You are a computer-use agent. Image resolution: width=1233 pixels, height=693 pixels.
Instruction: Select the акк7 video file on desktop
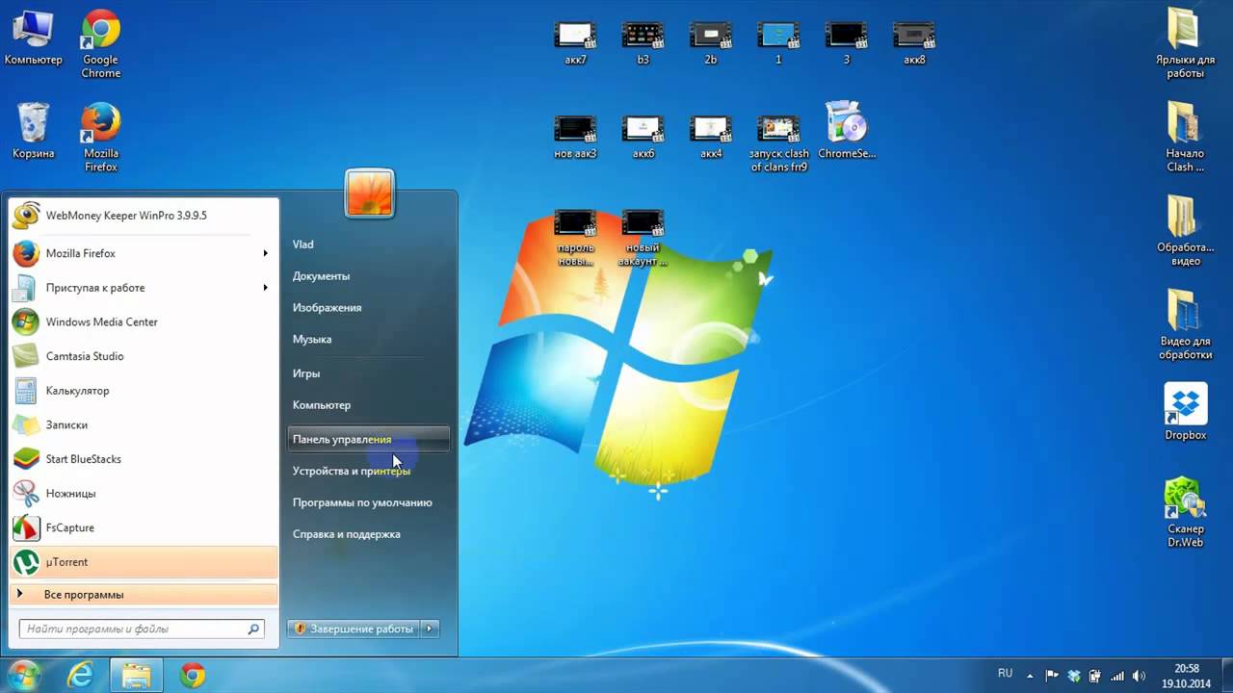pyautogui.click(x=575, y=43)
